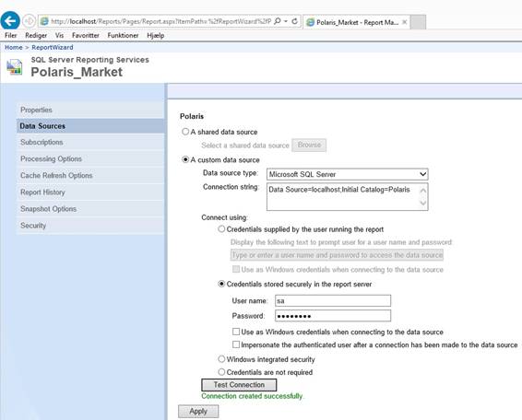Enable Impersonate the authenticated user checkbox
The width and height of the screenshot is (522, 420).
click(x=236, y=344)
